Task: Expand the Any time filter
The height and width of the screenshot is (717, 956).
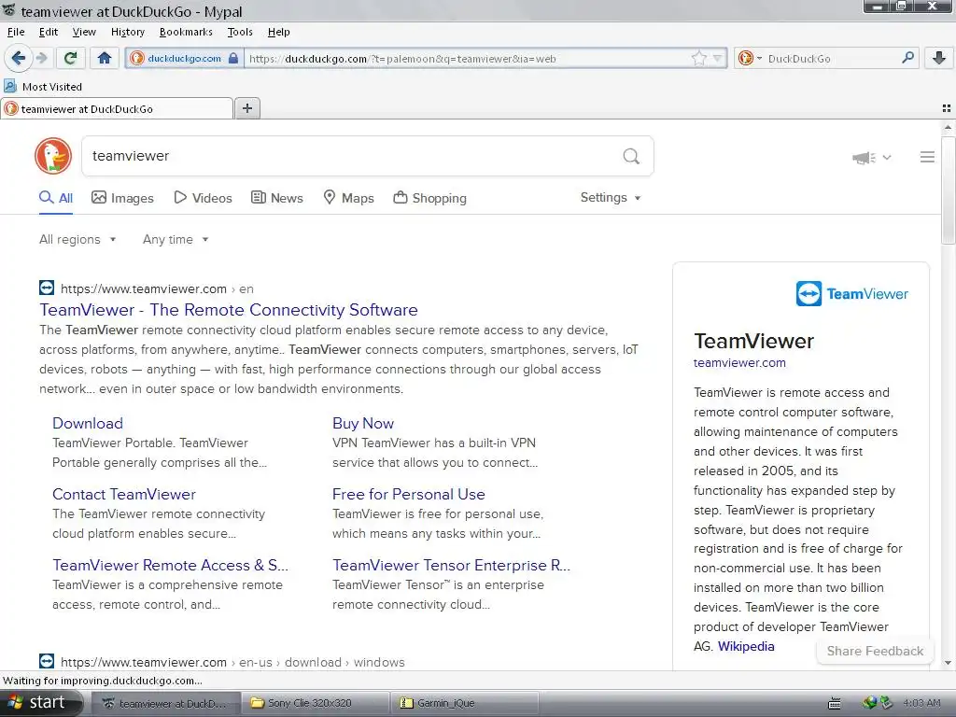Action: click(176, 240)
